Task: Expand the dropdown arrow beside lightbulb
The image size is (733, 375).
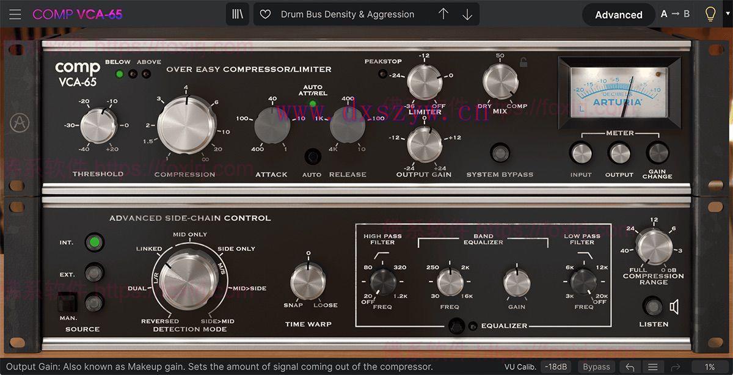Action: click(x=727, y=12)
